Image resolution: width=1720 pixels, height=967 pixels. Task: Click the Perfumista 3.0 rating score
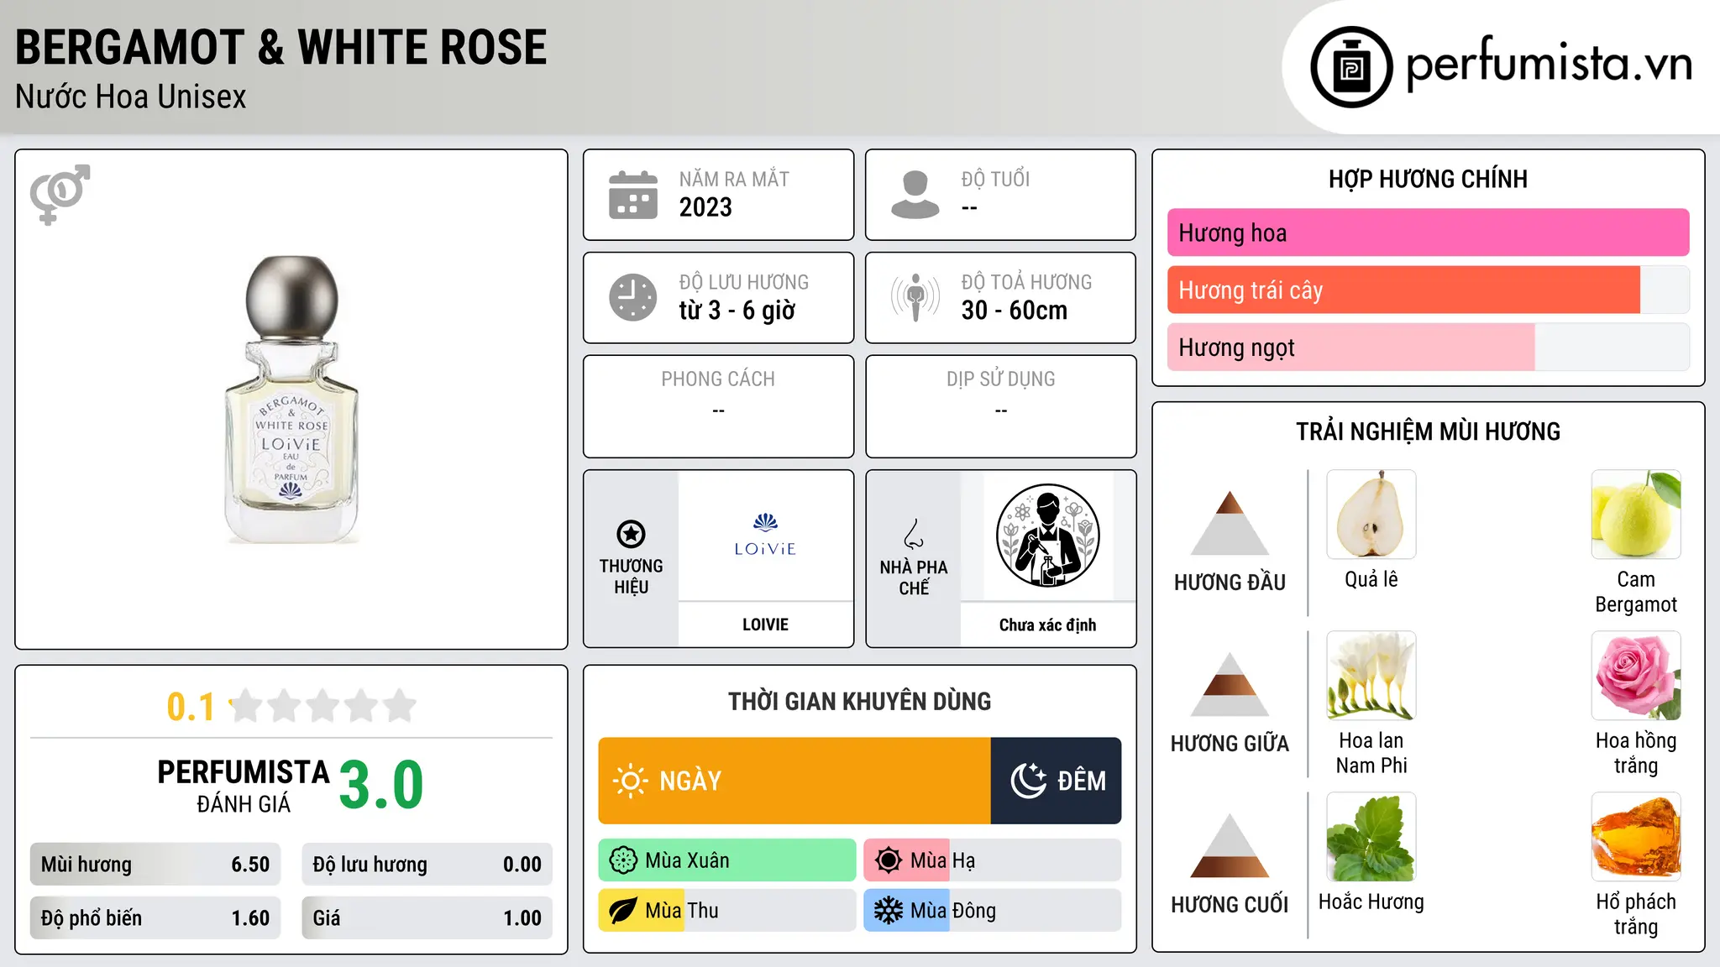(381, 785)
